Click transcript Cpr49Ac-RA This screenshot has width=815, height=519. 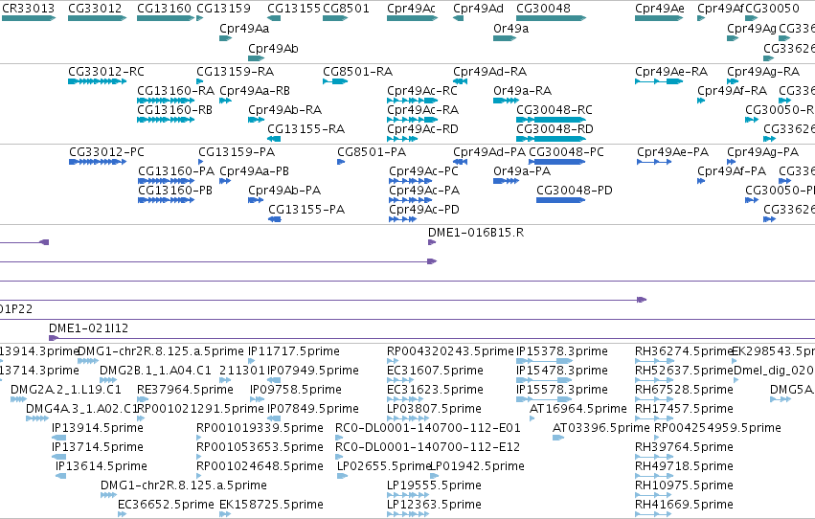[422, 110]
